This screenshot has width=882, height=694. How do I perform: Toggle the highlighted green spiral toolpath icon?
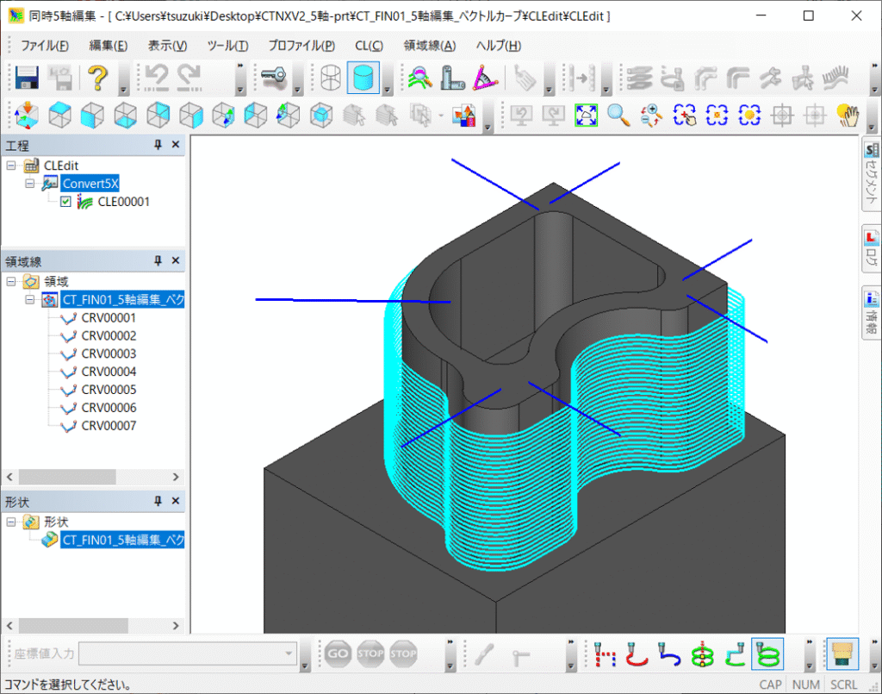click(767, 654)
